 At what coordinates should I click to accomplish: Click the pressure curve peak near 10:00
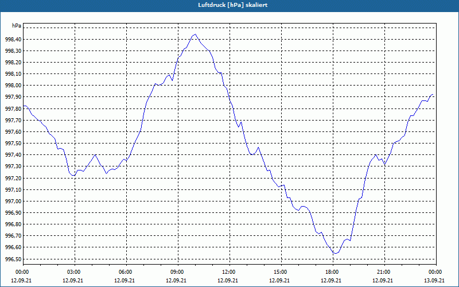195,34
